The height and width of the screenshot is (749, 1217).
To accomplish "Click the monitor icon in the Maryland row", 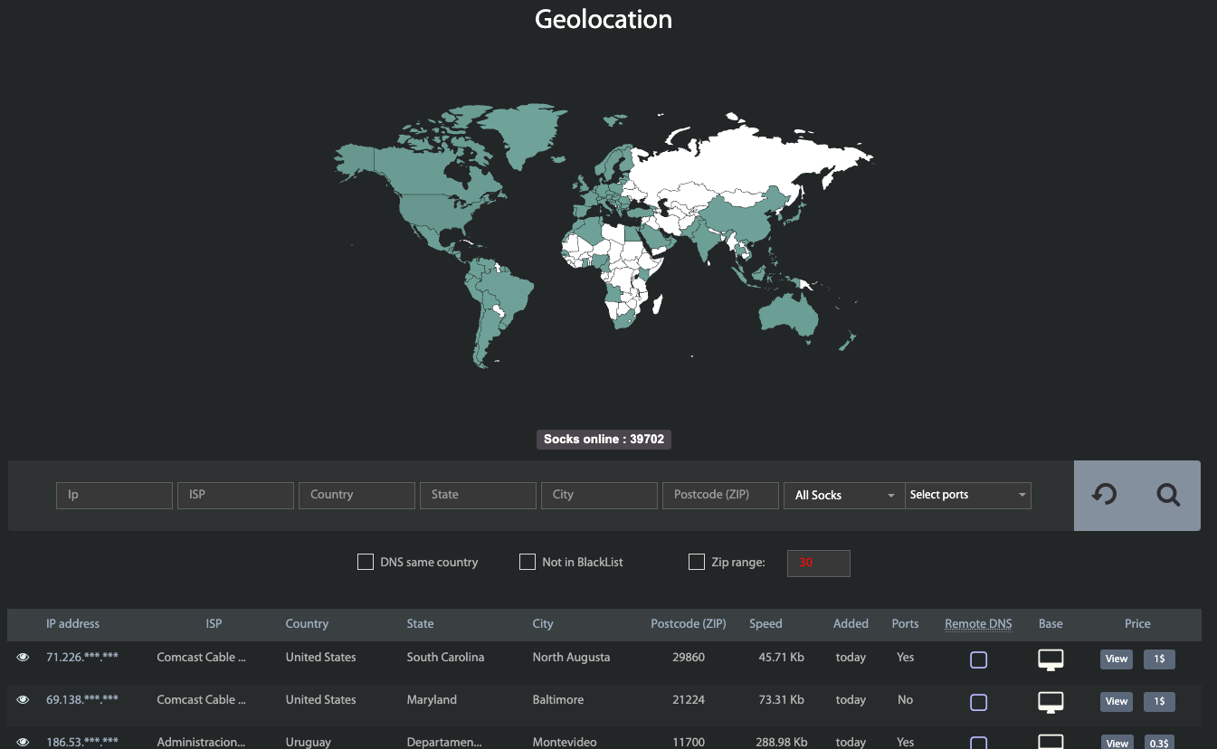I will (1051, 701).
